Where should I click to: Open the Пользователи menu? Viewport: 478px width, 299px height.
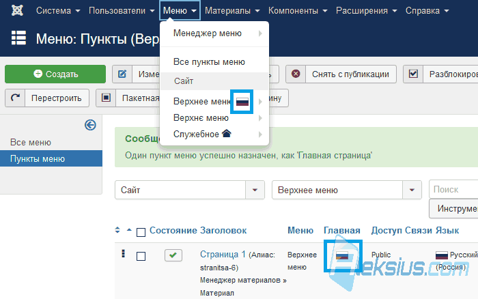[x=122, y=11]
